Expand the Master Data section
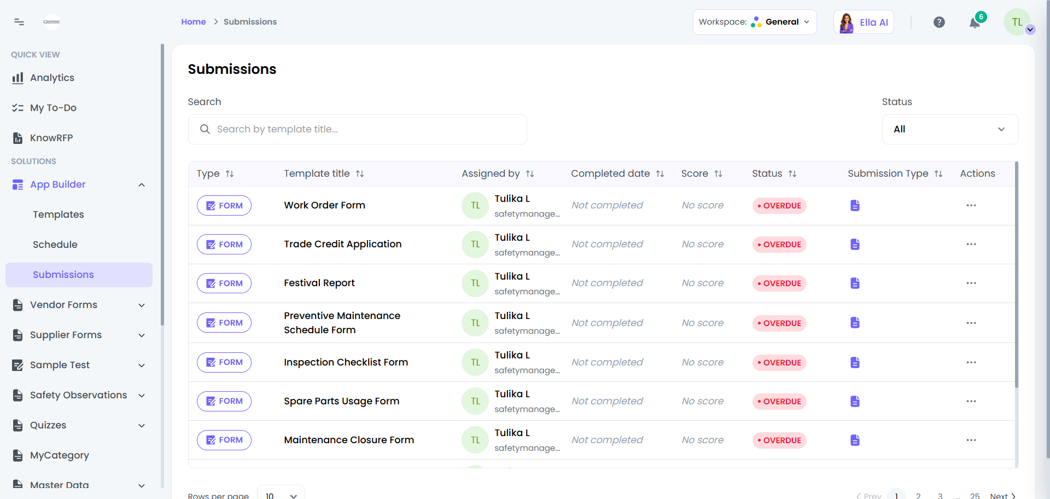The width and height of the screenshot is (1050, 499). [x=142, y=485]
